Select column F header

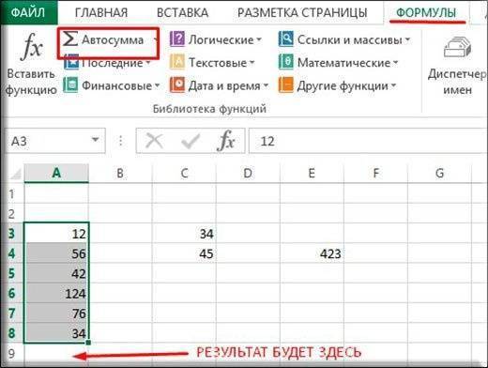375,173
